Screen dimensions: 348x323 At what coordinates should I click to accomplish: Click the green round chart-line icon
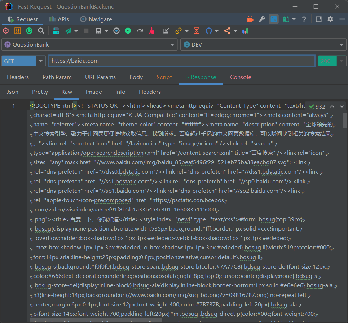click(128, 31)
